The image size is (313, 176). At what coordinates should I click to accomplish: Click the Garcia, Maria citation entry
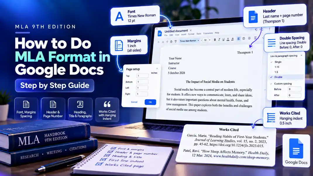(x=228, y=141)
